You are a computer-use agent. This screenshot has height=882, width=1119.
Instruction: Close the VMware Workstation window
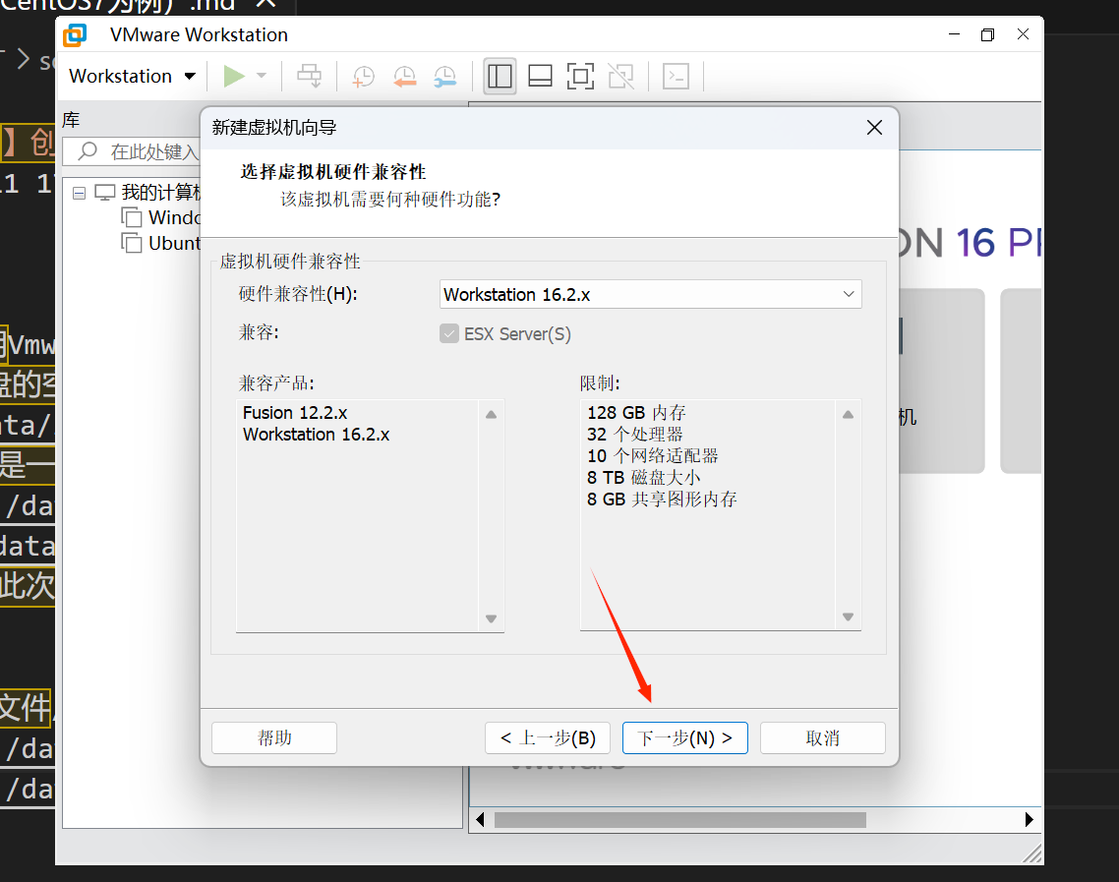(x=1023, y=34)
